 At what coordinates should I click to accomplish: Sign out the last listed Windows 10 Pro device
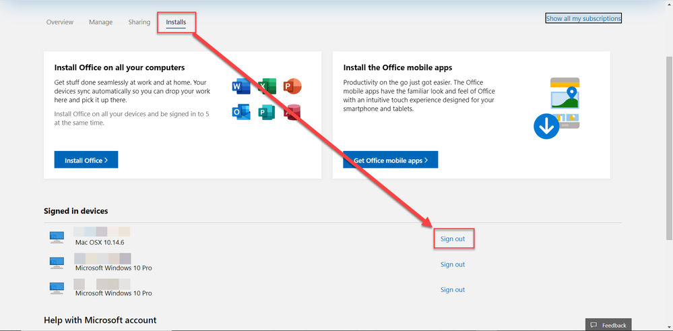coord(453,290)
